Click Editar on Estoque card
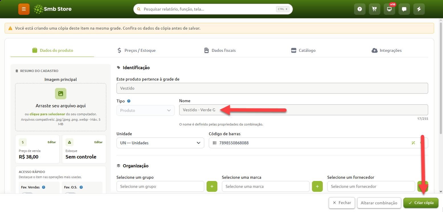 tap(98, 142)
